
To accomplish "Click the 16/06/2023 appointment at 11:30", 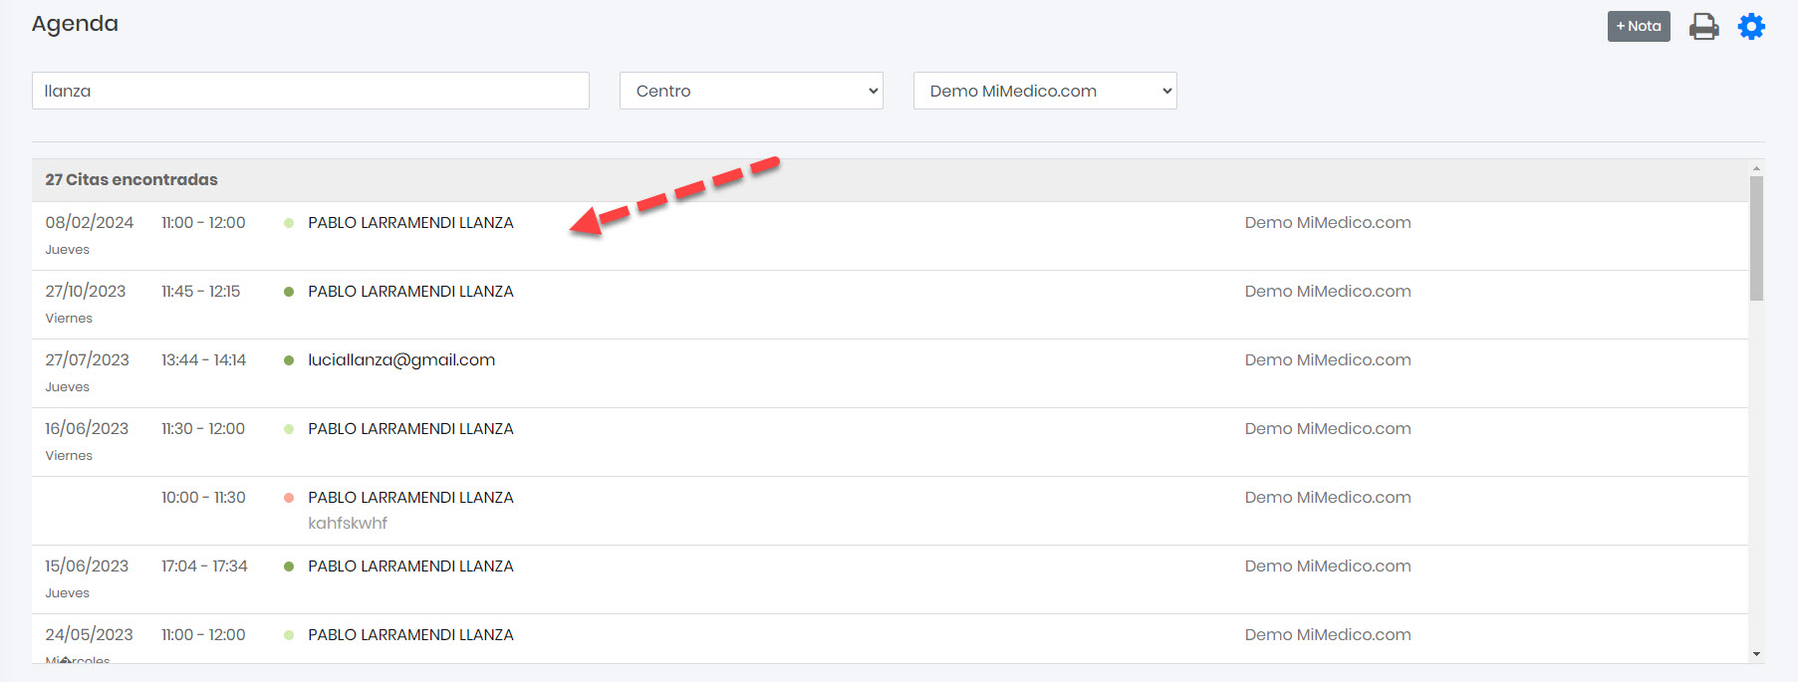I will [410, 429].
